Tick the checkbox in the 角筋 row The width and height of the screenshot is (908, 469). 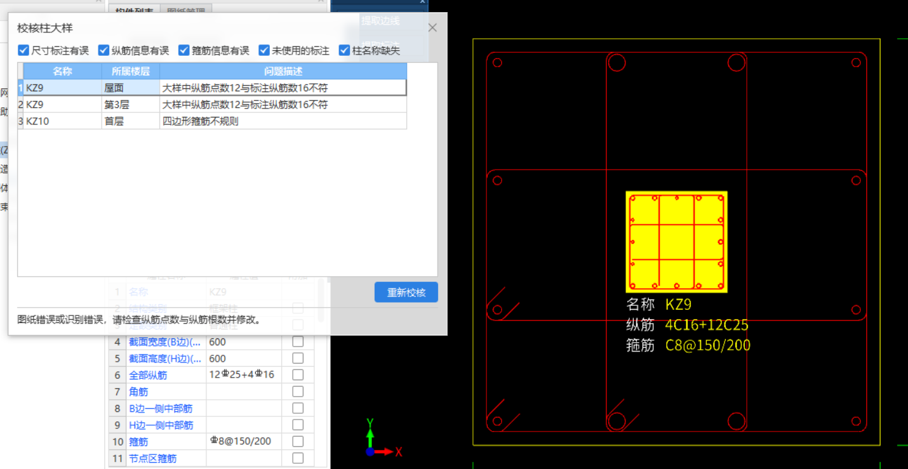[x=298, y=392]
